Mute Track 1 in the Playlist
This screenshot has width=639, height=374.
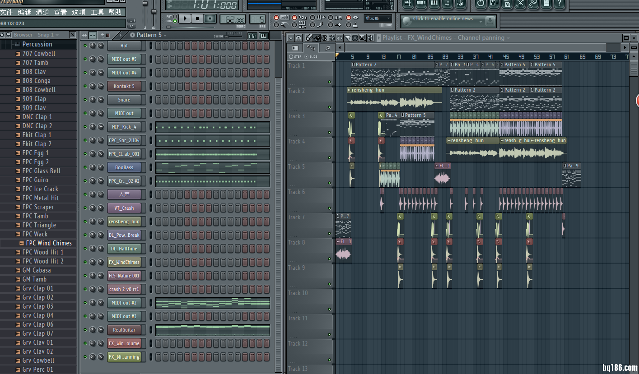329,82
